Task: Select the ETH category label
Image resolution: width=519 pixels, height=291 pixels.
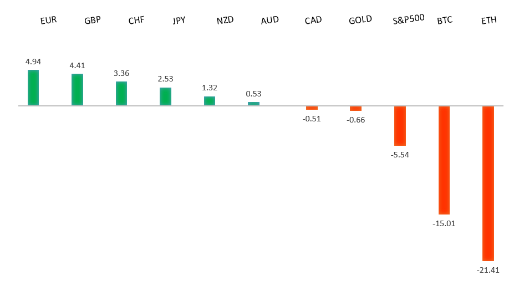Action: [489, 21]
